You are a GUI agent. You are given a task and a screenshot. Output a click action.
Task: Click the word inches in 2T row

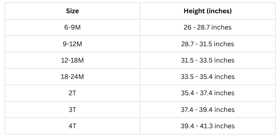(x=224, y=93)
